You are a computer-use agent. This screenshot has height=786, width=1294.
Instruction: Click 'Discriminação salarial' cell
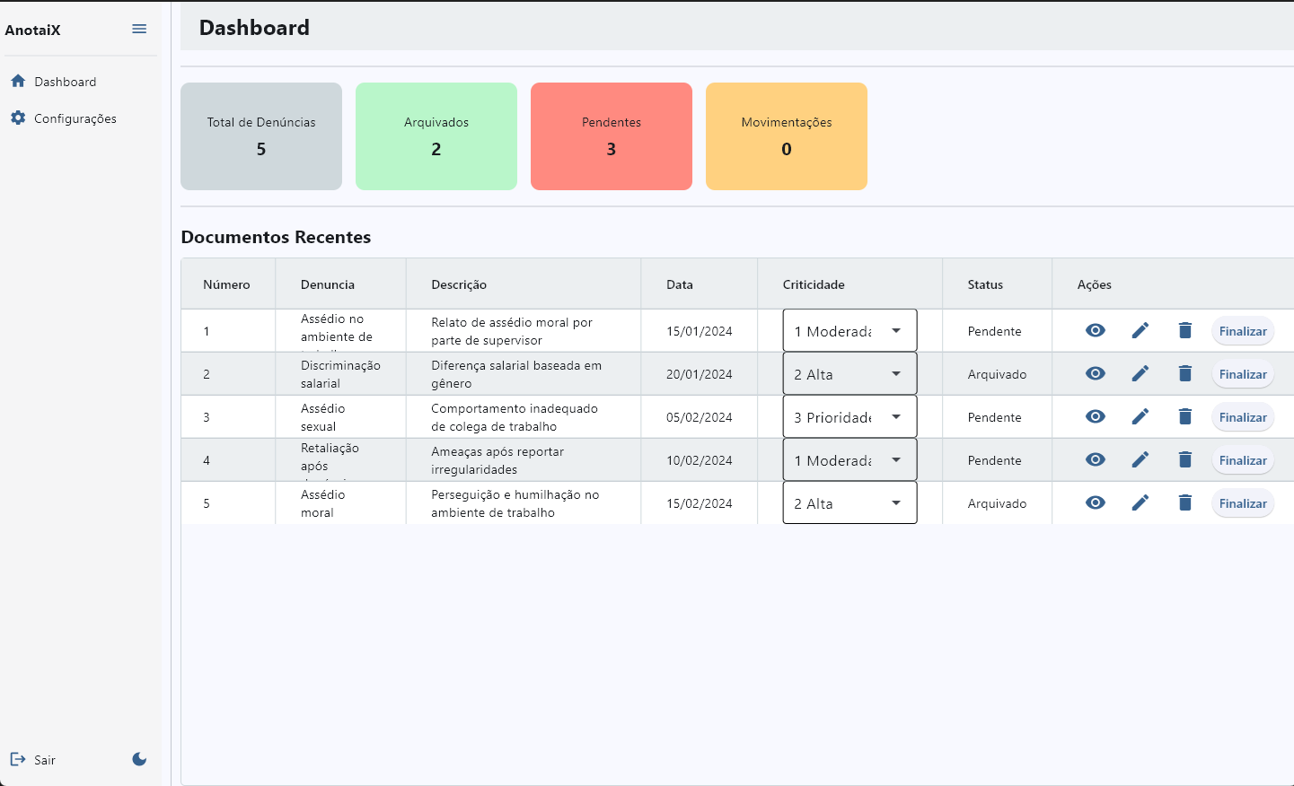point(340,374)
